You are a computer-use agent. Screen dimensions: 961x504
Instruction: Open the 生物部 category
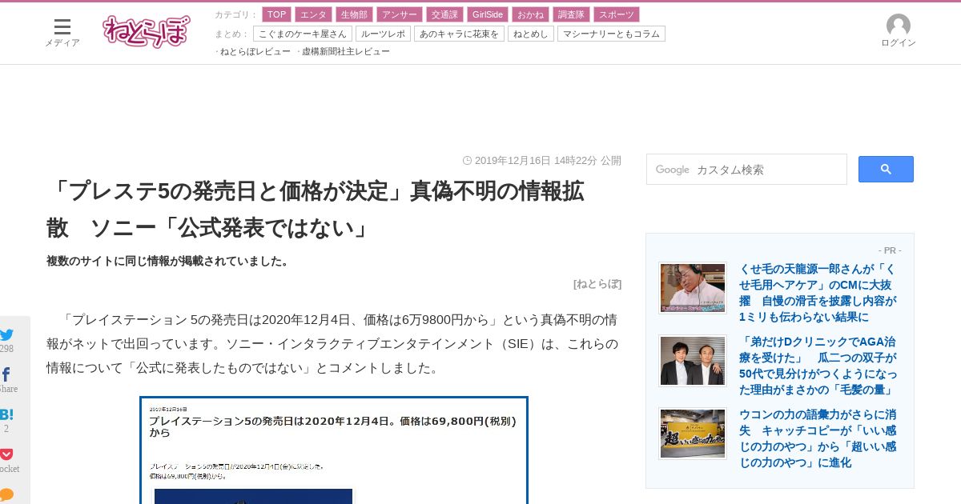tap(354, 14)
